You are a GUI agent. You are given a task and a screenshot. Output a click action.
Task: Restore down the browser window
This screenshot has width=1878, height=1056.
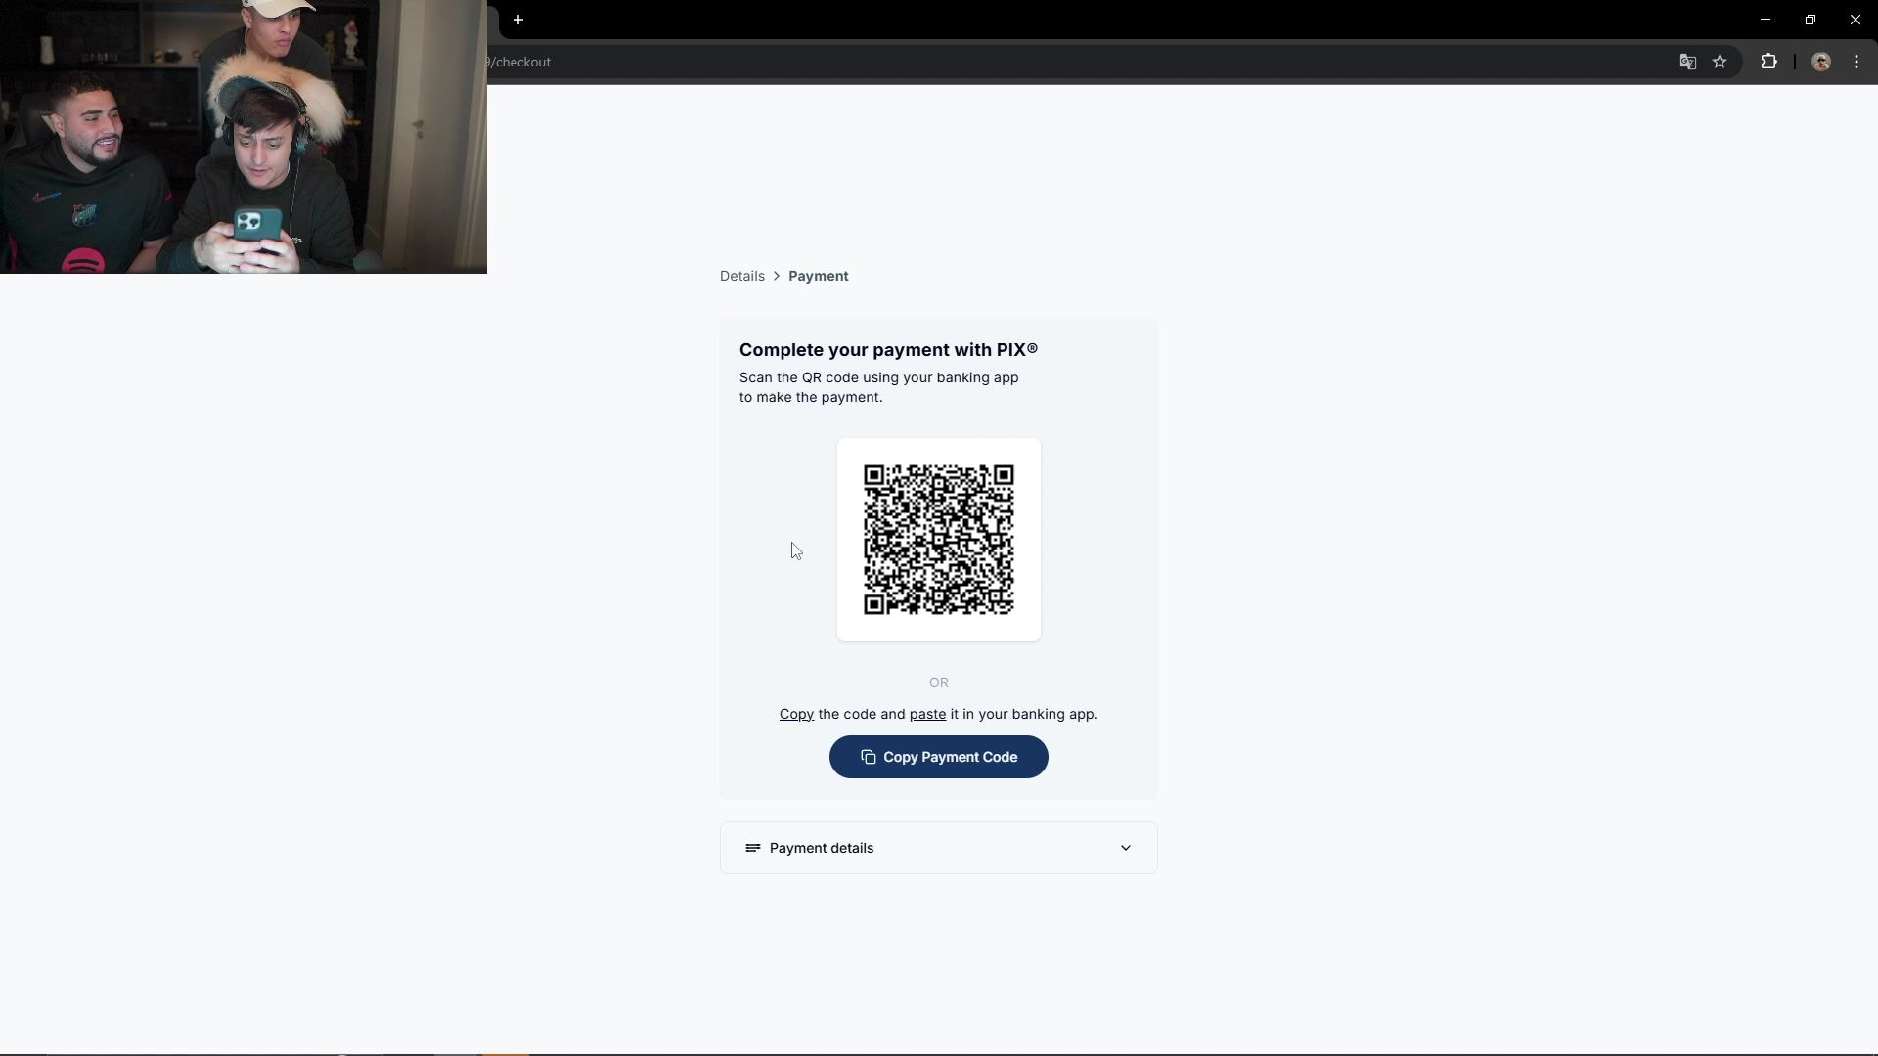tap(1810, 20)
